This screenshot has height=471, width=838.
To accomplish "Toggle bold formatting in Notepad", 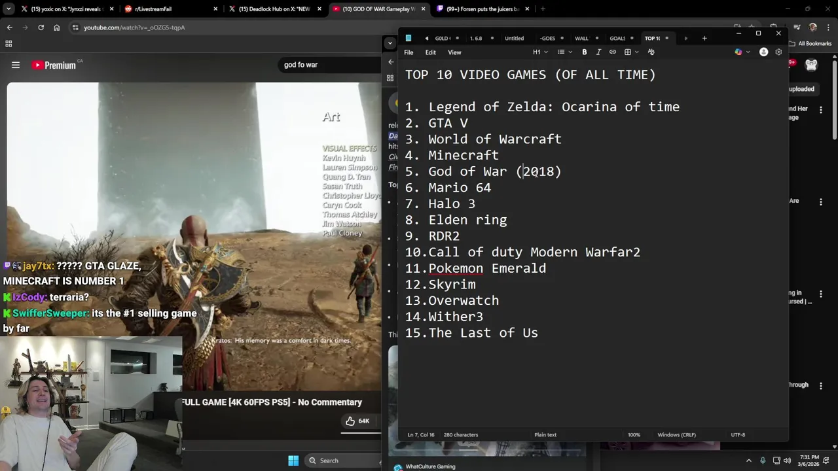I will click(585, 52).
